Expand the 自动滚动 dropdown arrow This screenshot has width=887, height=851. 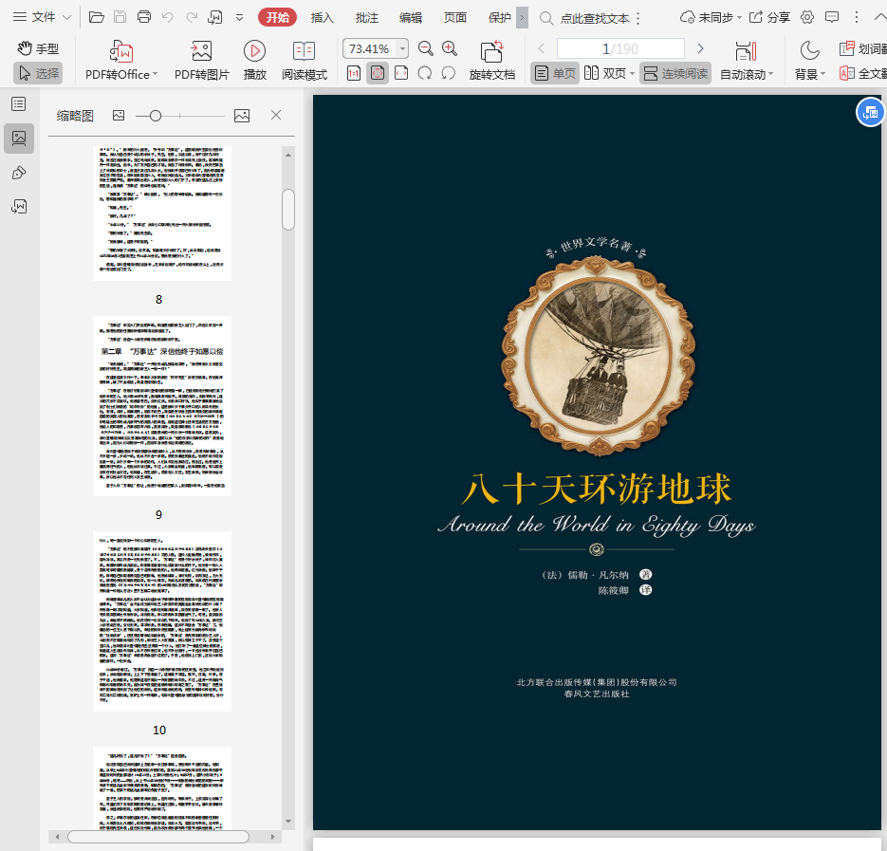coord(770,74)
